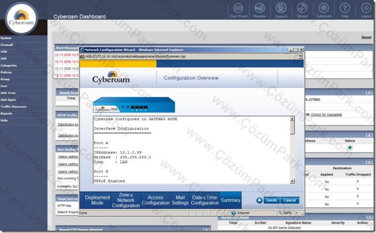376x233 pixels.
Task: Open the Help sidebar menu item
Action: point(4,121)
